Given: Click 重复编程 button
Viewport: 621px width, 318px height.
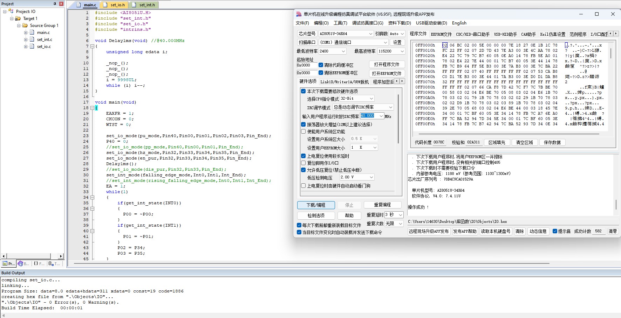Looking at the screenshot, I should (382, 205).
